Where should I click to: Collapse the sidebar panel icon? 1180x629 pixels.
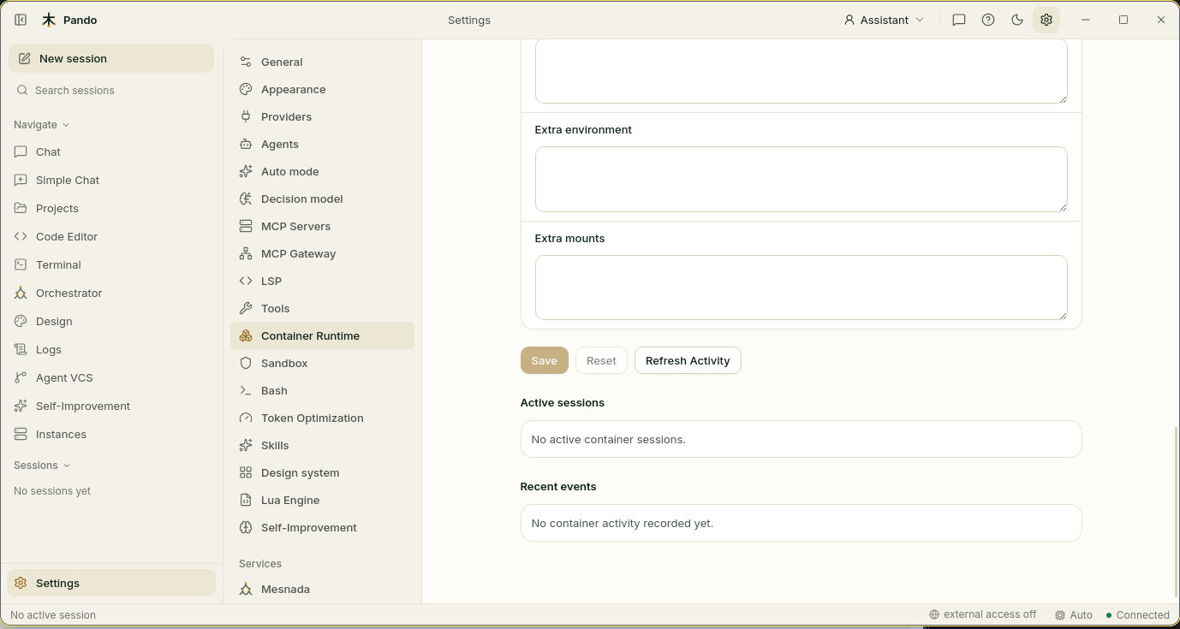(21, 20)
